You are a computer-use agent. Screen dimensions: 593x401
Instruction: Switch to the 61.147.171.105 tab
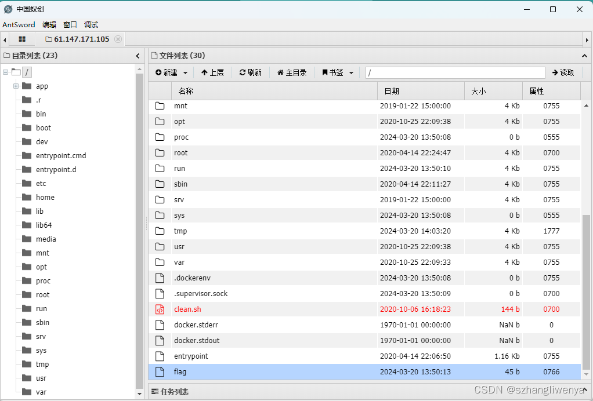click(x=81, y=39)
